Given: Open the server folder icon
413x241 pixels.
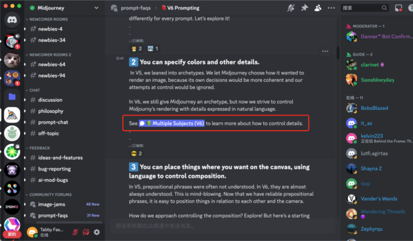Looking at the screenshot, I should 11,96.
